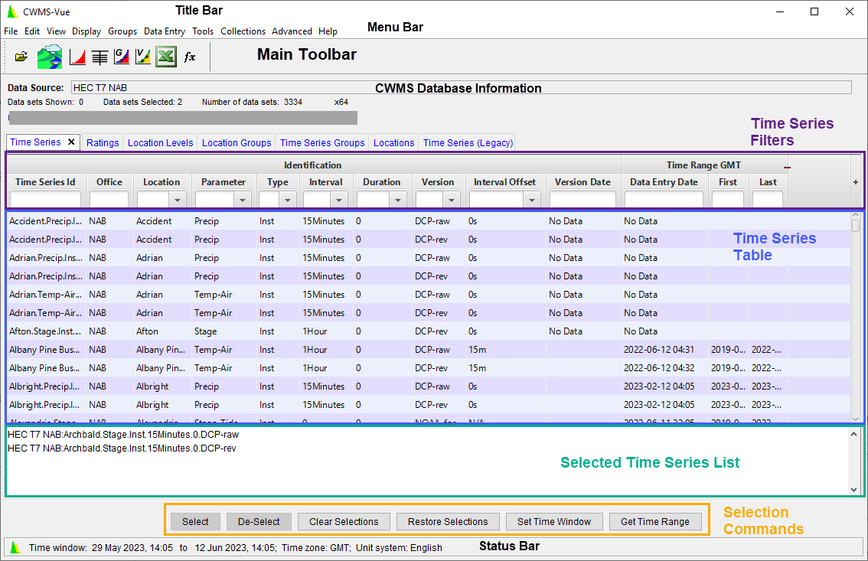
Task: Click the Interval column header
Action: click(x=325, y=182)
